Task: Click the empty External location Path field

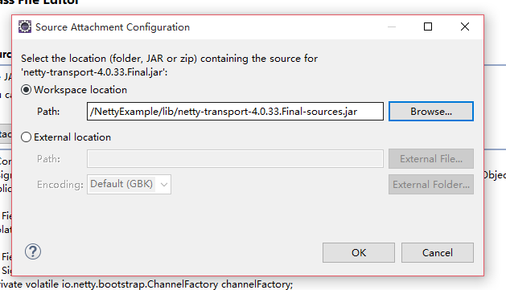Action: [x=235, y=158]
